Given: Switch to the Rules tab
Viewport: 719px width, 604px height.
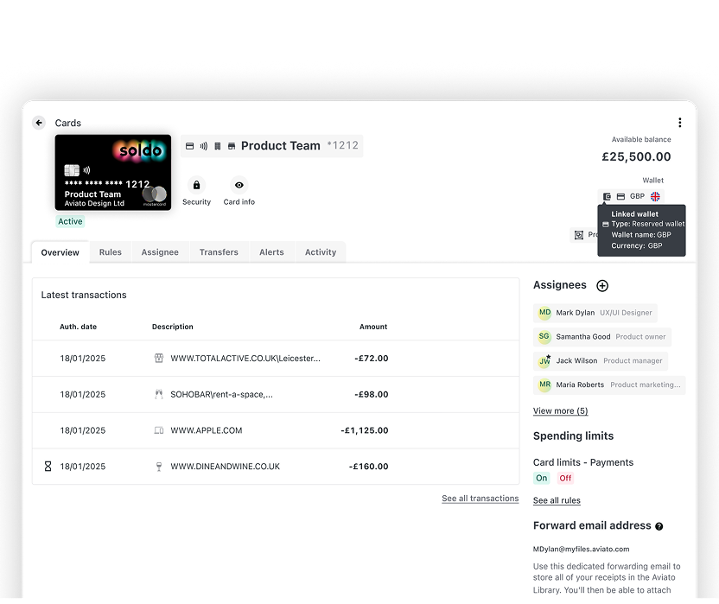Looking at the screenshot, I should (110, 252).
